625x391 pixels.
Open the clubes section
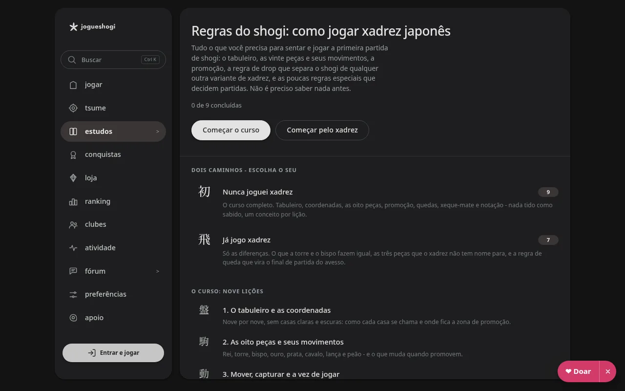113,224
